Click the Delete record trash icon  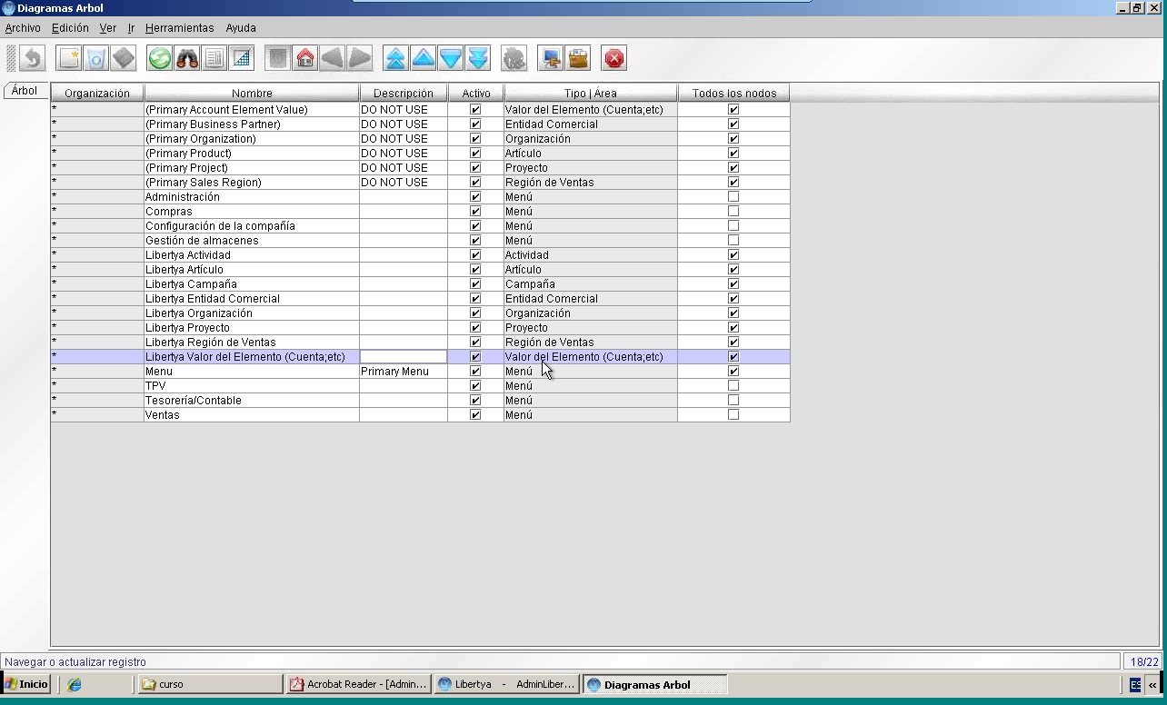(x=96, y=59)
